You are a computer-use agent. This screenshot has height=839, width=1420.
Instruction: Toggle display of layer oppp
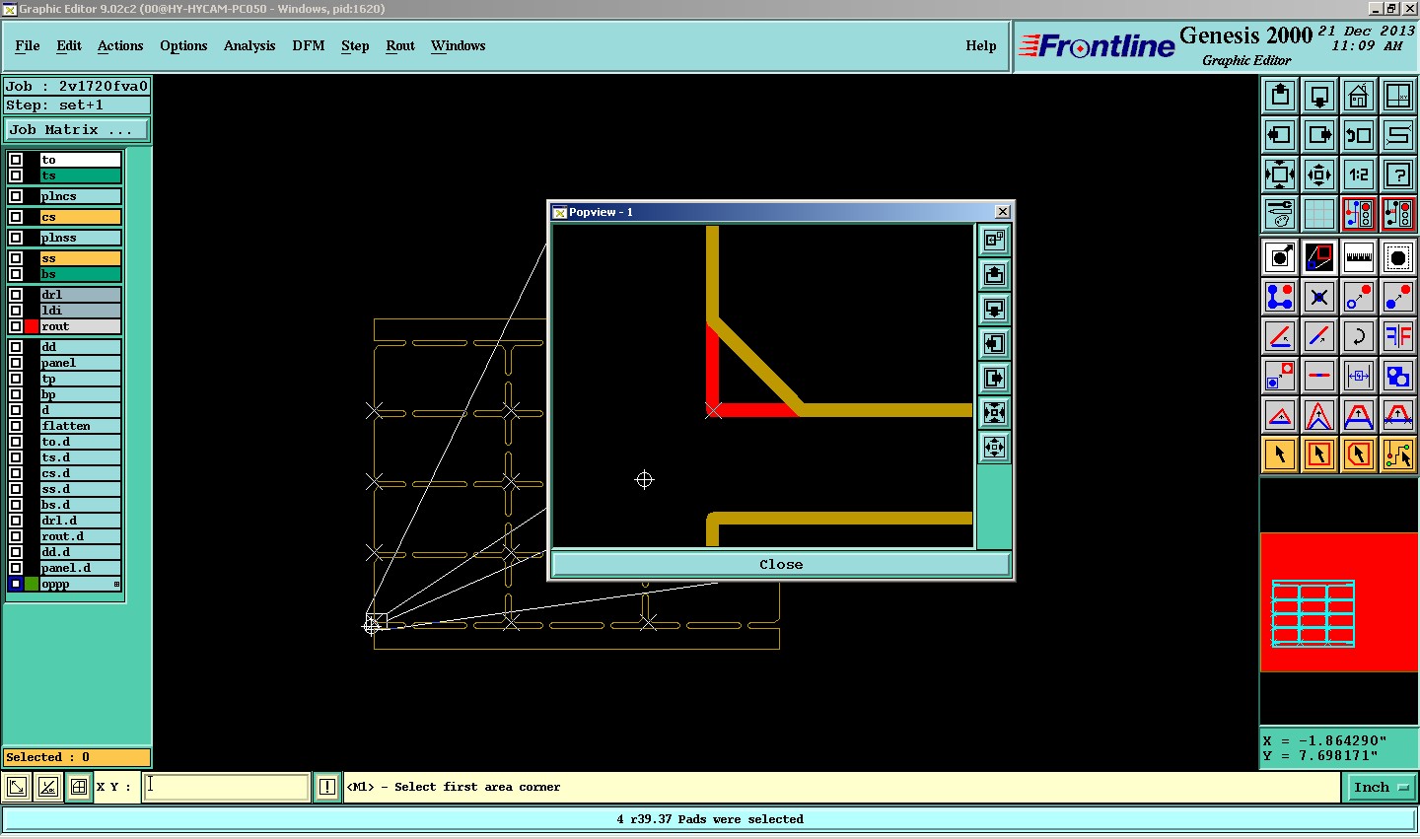(x=16, y=585)
